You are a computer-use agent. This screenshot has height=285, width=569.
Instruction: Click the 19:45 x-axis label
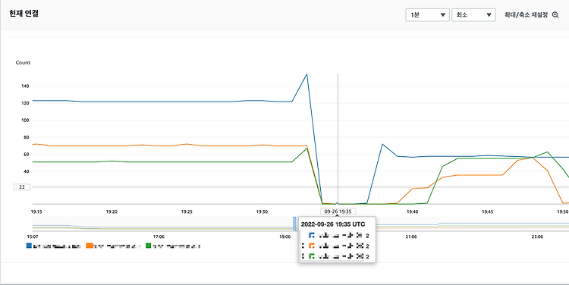click(487, 211)
